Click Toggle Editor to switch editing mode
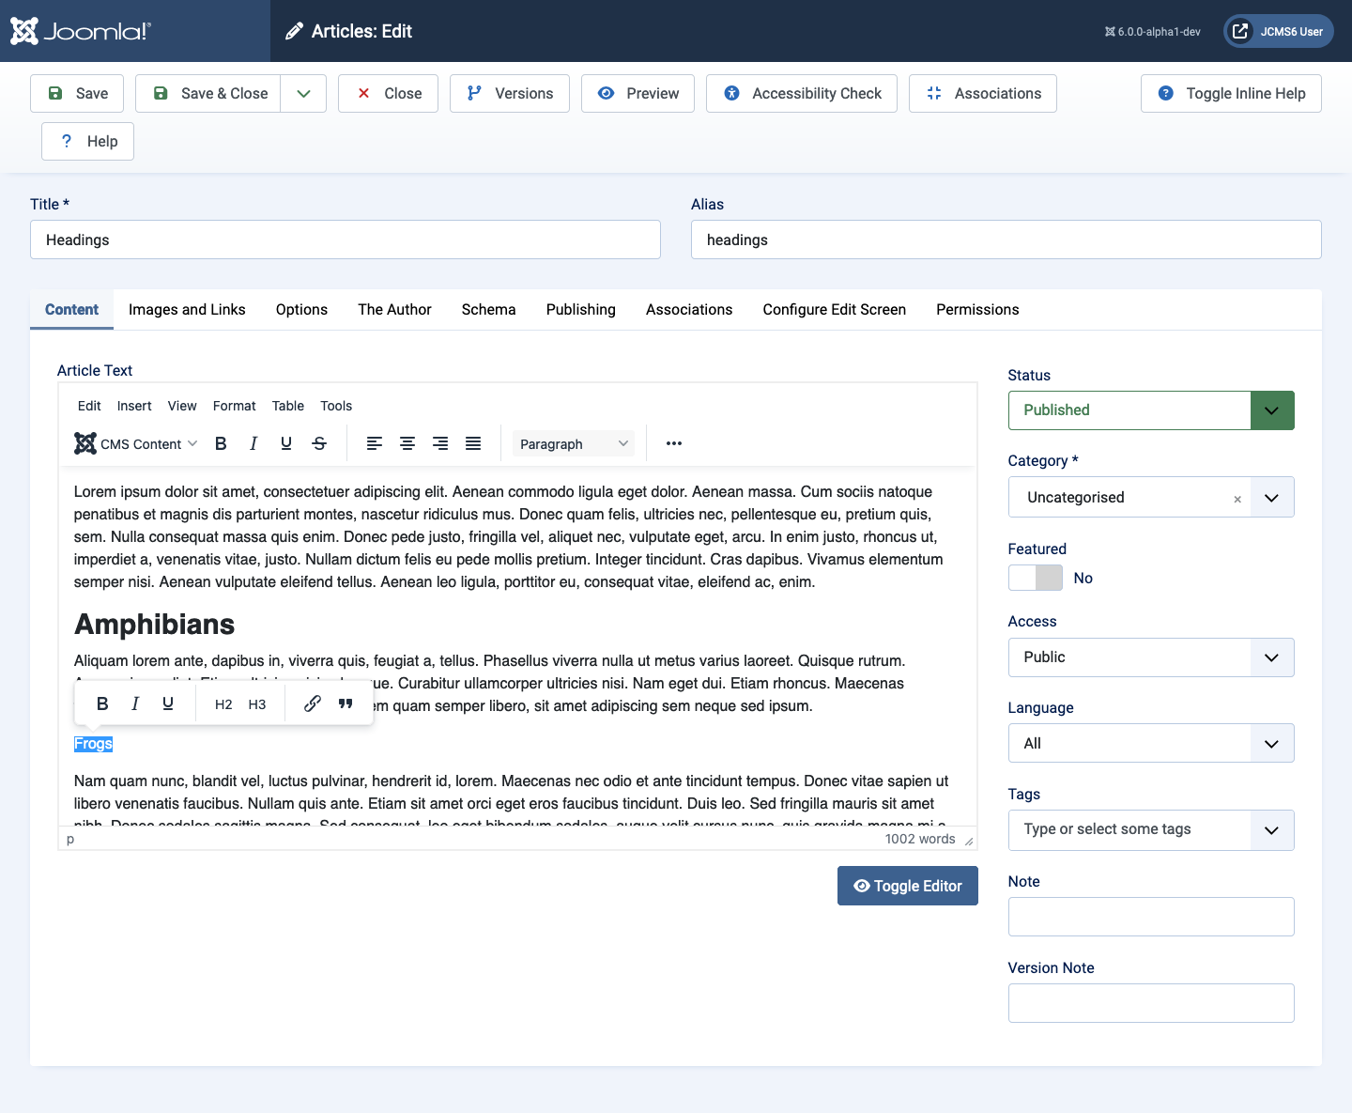Screen dimensions: 1352x1113 [907, 886]
